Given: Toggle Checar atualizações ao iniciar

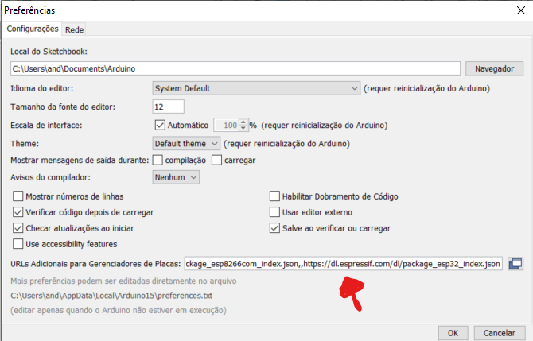Looking at the screenshot, I should tap(18, 228).
